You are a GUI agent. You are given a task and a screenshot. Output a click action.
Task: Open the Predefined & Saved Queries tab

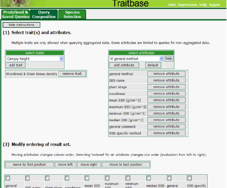pos(15,14)
